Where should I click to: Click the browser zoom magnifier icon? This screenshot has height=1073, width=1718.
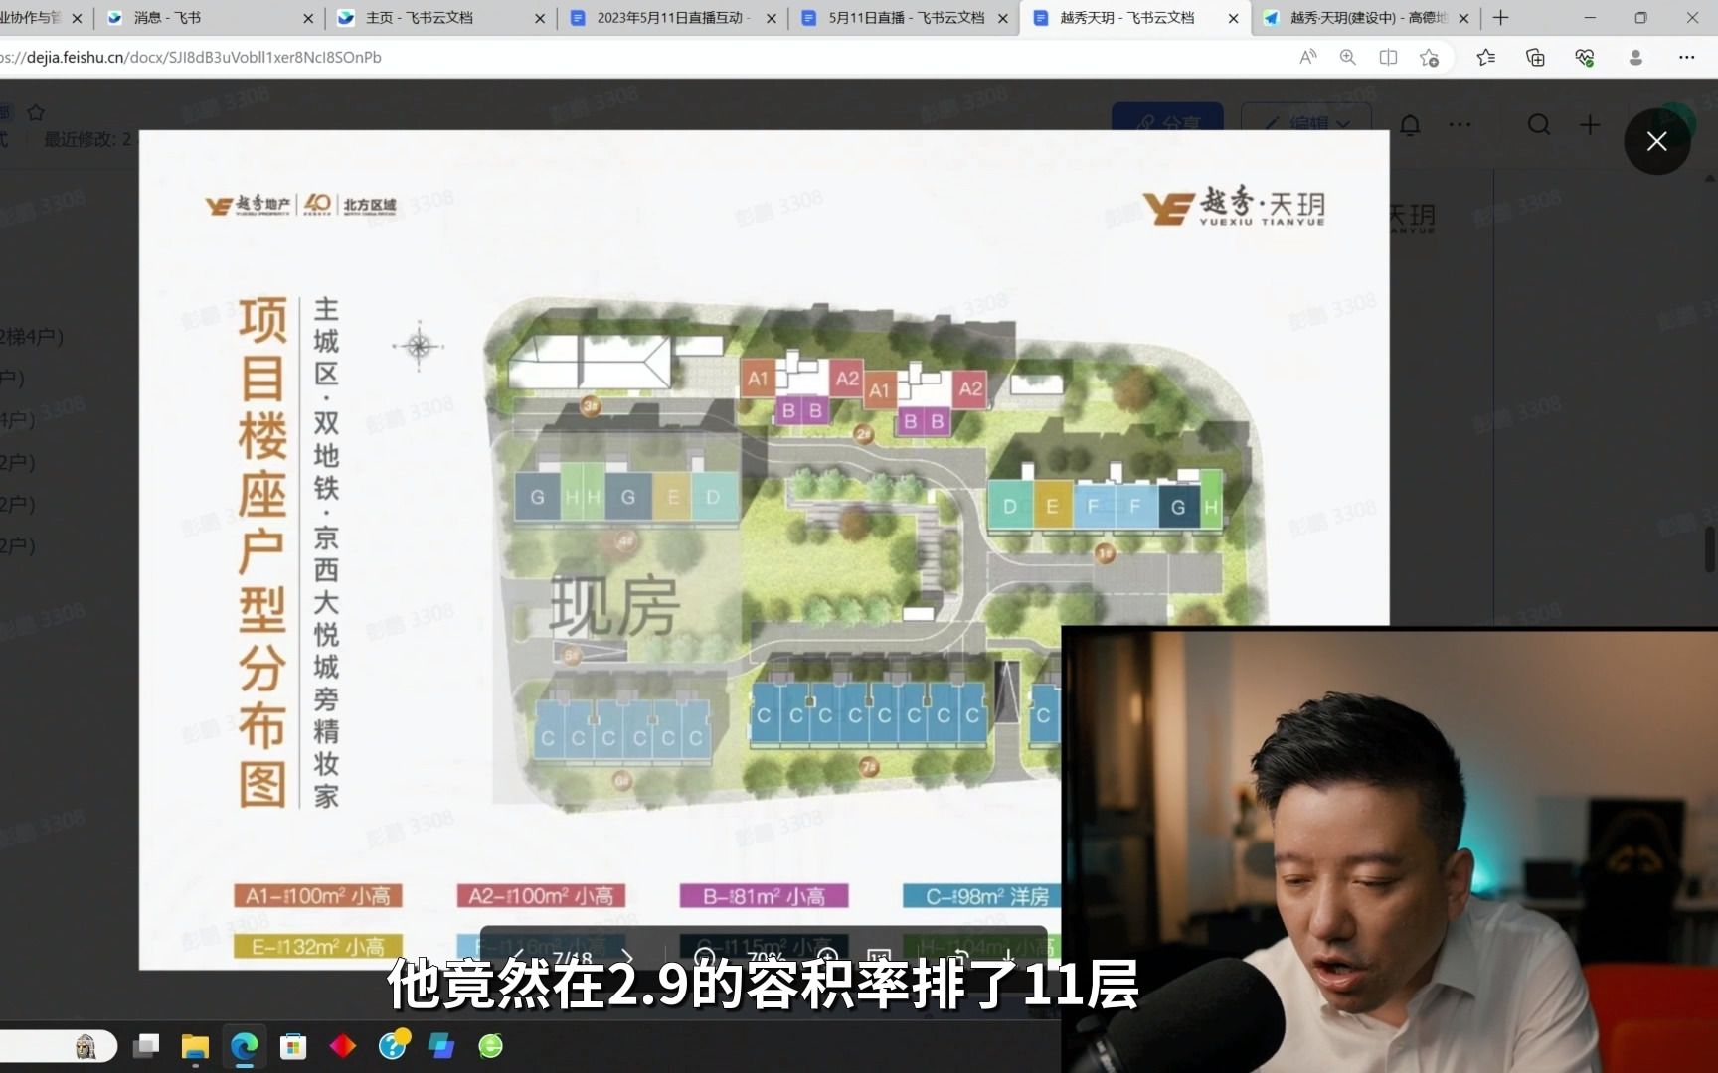click(x=1348, y=58)
